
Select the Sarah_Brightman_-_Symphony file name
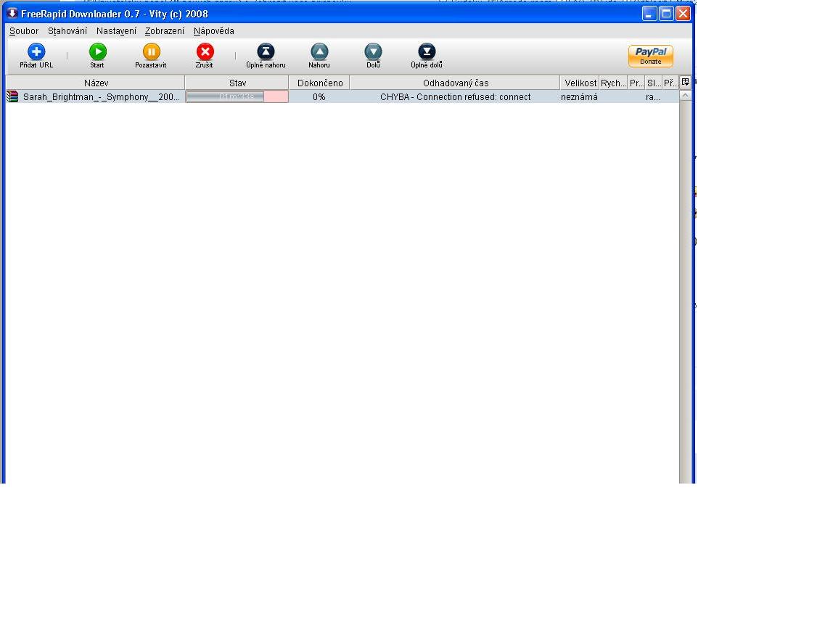(x=102, y=96)
